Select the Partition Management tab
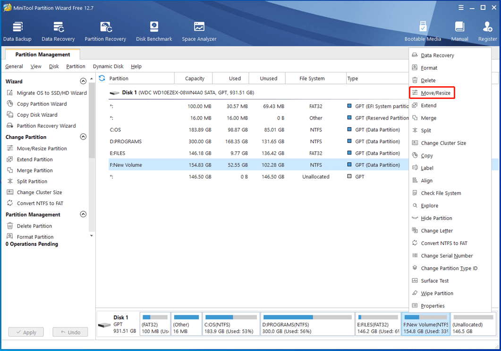 click(42, 54)
